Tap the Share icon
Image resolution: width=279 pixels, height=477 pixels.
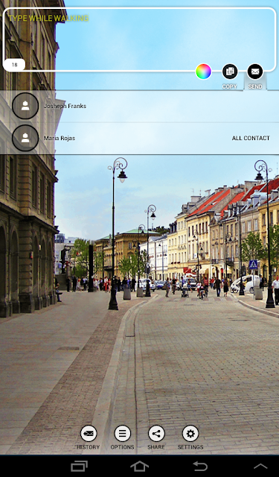[x=156, y=434]
